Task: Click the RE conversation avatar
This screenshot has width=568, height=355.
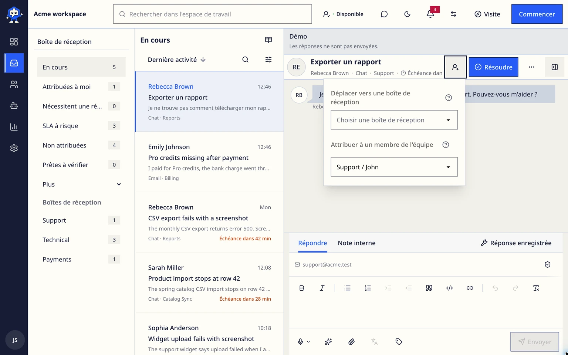Action: [x=296, y=67]
